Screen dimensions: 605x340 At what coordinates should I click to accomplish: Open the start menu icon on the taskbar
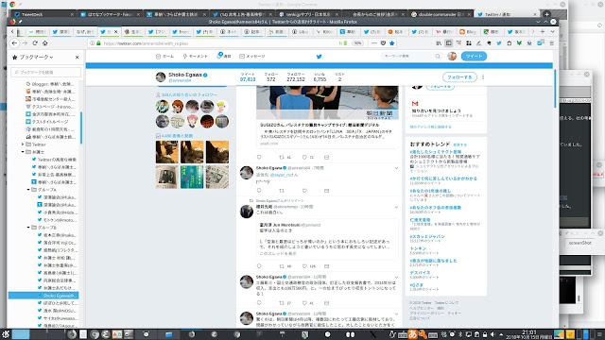(x=6, y=334)
